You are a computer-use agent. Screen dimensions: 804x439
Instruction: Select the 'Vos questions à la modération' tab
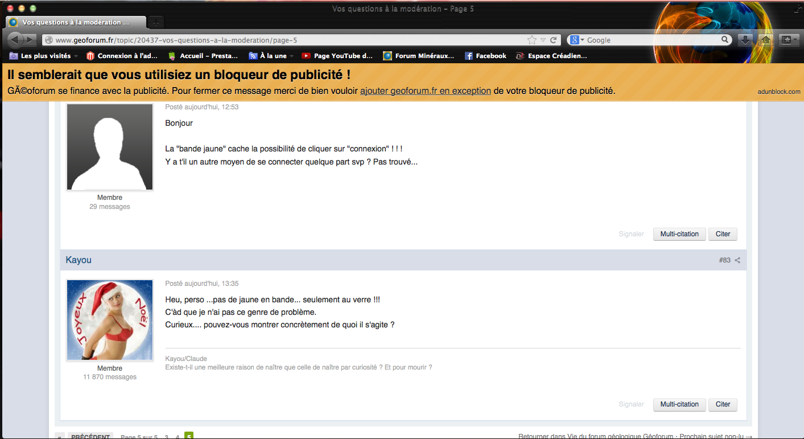[74, 22]
